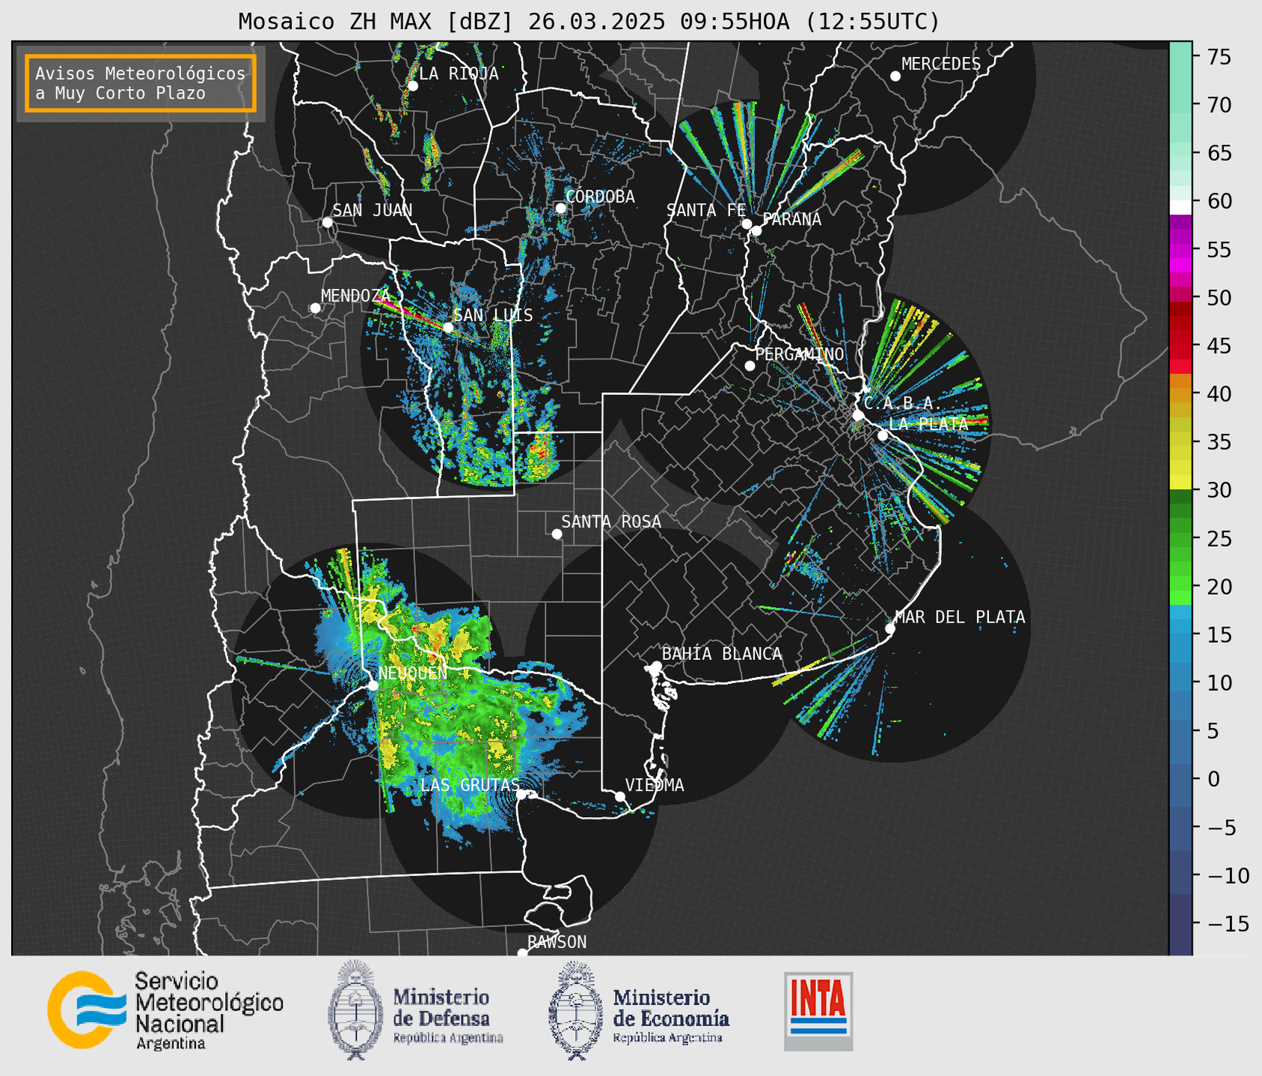
Task: Click the PARANA city label
Action: click(x=791, y=219)
